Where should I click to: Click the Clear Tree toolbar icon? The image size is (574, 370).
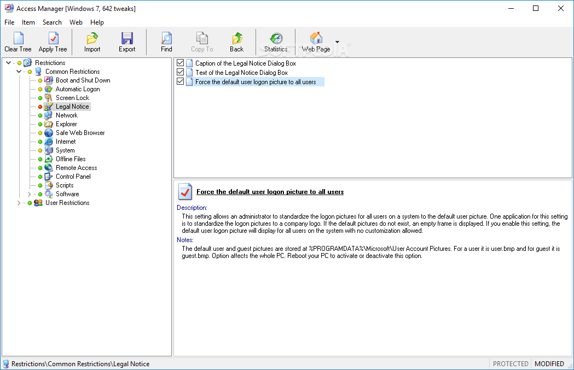coord(18,38)
